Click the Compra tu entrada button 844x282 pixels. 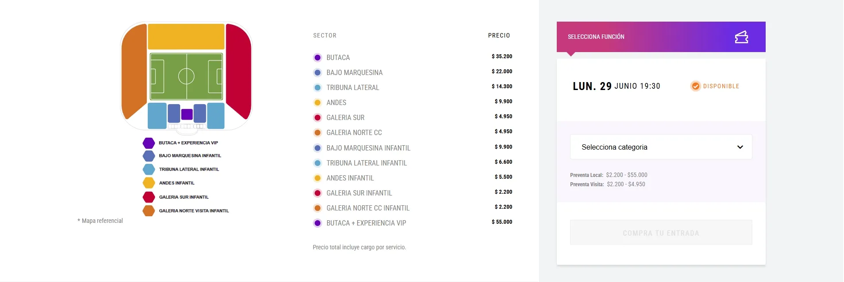(x=661, y=233)
